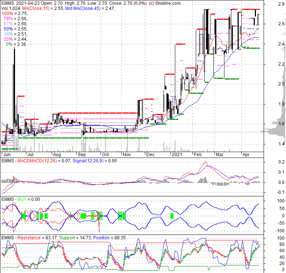Click the 80 stochastic axis label
The height and width of the screenshot is (273, 286).
pos(282,244)
